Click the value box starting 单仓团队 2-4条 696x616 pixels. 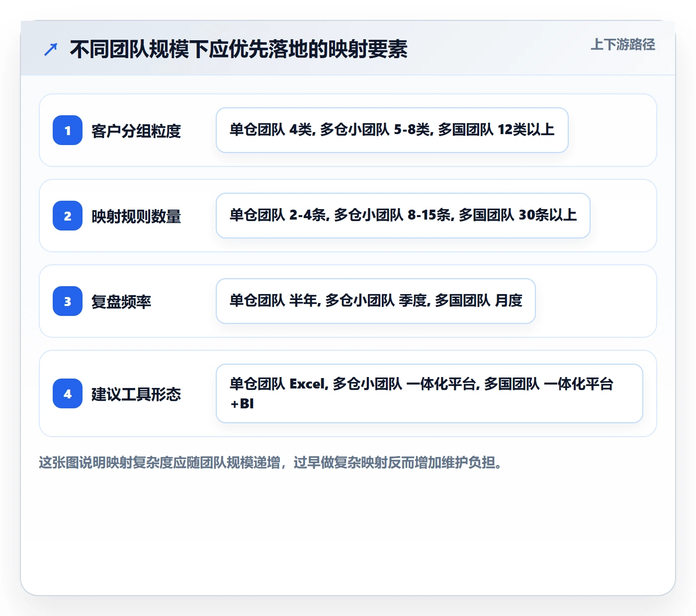[403, 216]
